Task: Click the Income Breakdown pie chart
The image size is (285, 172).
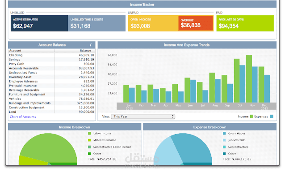Action: [x=48, y=150]
